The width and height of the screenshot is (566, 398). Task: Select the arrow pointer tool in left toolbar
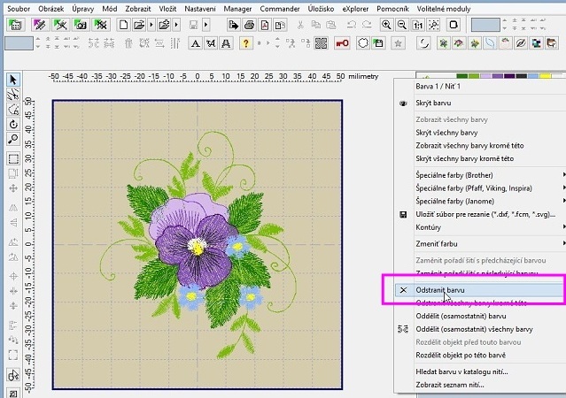(x=13, y=80)
